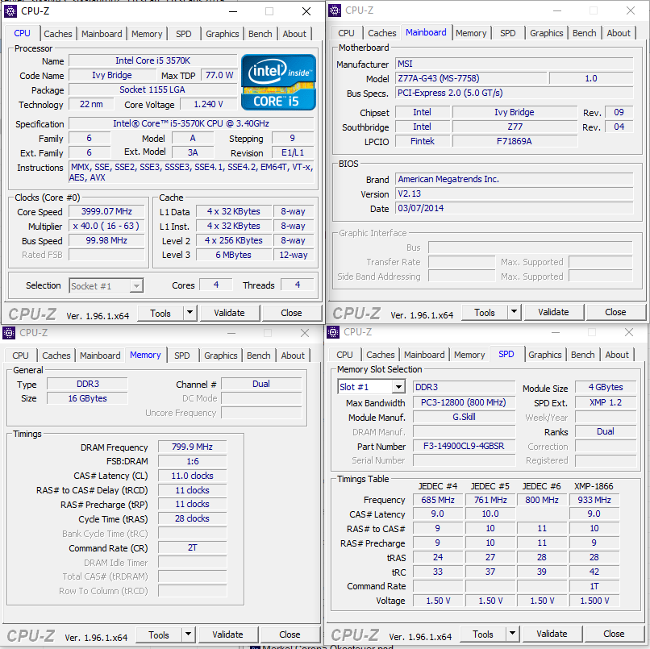
Task: Click the Max Bandwidth value PC3-12800 (800 MHz)
Action: (464, 402)
